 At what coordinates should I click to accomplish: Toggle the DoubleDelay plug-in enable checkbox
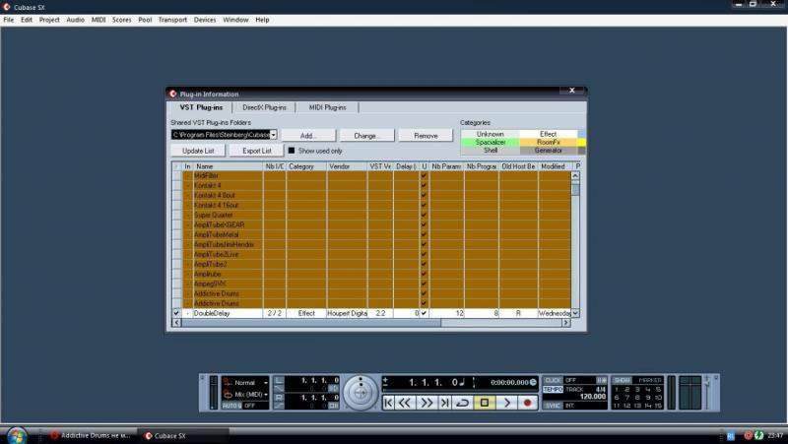pyautogui.click(x=176, y=312)
